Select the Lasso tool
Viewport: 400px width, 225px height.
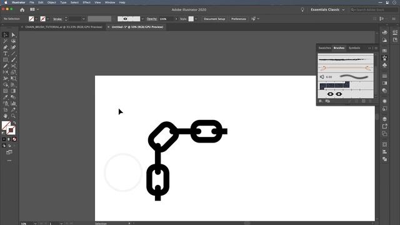(13, 41)
